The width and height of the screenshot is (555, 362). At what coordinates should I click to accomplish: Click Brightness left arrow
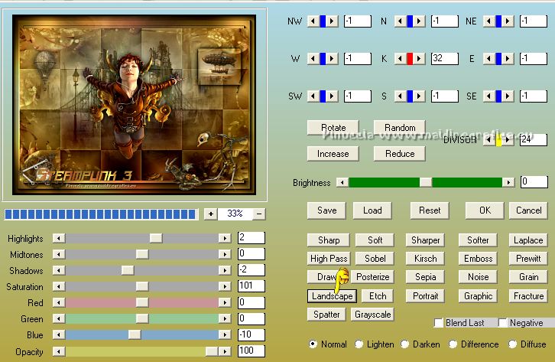342,182
